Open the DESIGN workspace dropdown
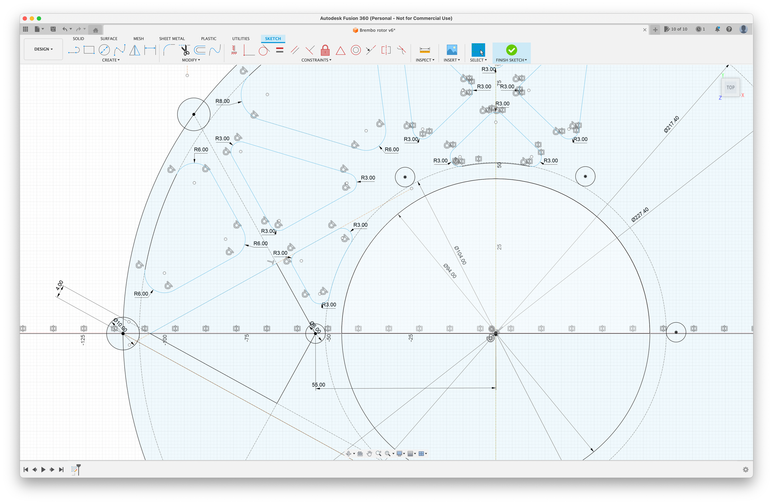773x504 pixels. 43,49
